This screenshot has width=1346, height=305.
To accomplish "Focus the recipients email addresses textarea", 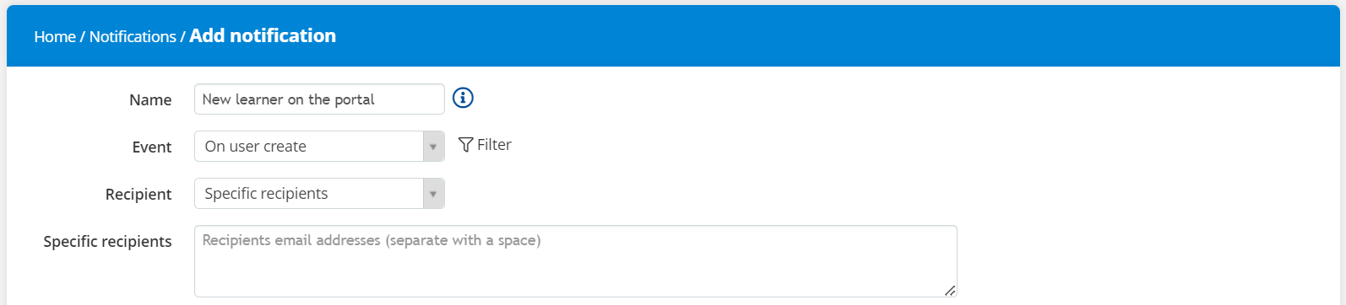I will coord(576,261).
